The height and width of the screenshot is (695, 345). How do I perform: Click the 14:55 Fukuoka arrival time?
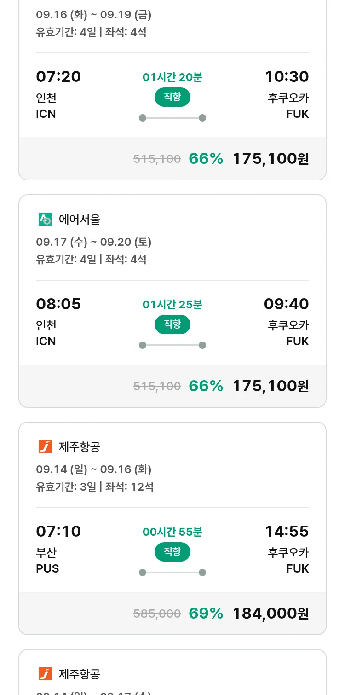287,532
